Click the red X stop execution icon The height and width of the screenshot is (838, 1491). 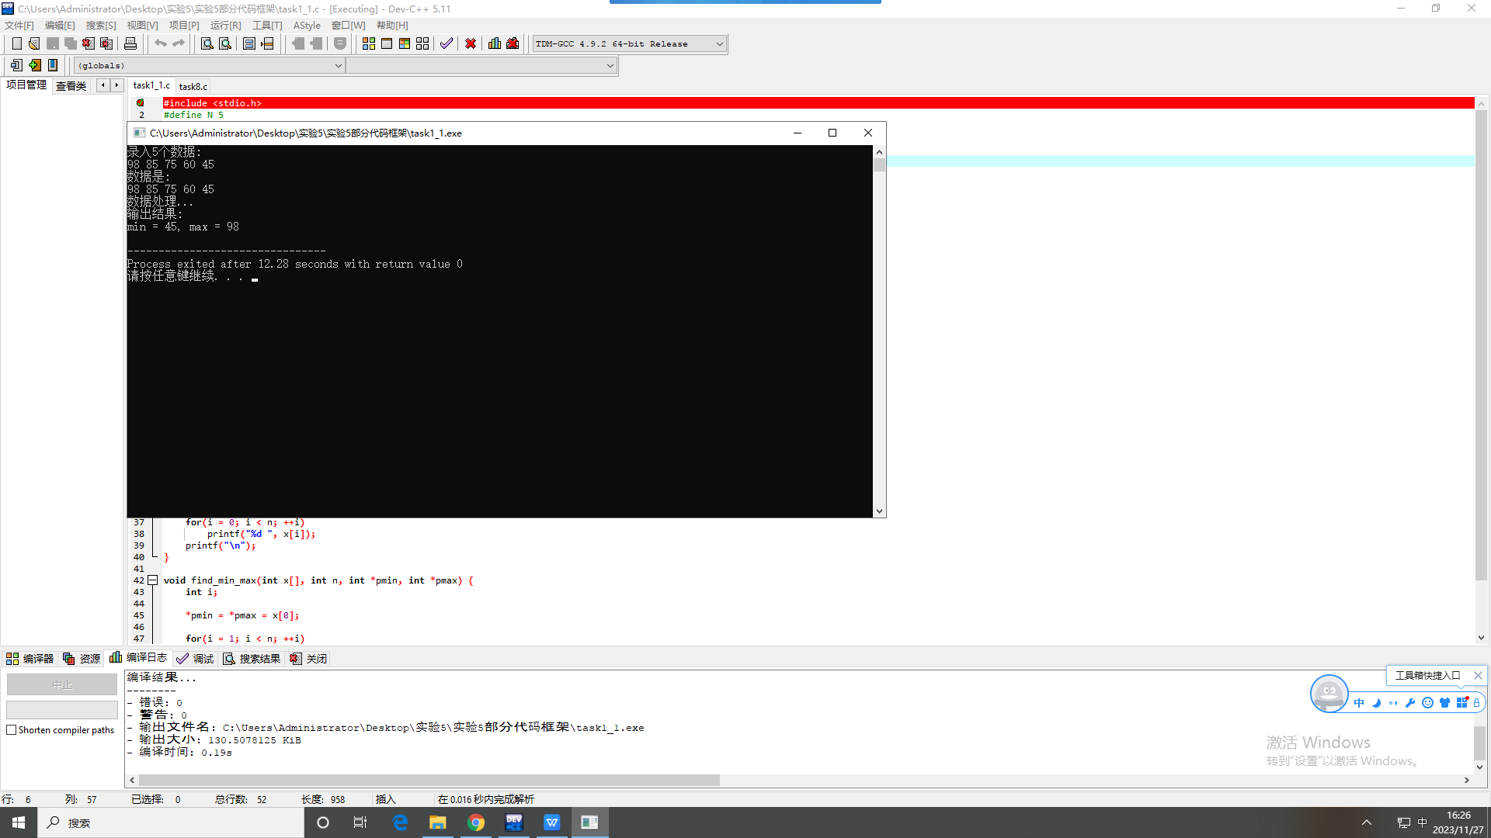point(471,43)
